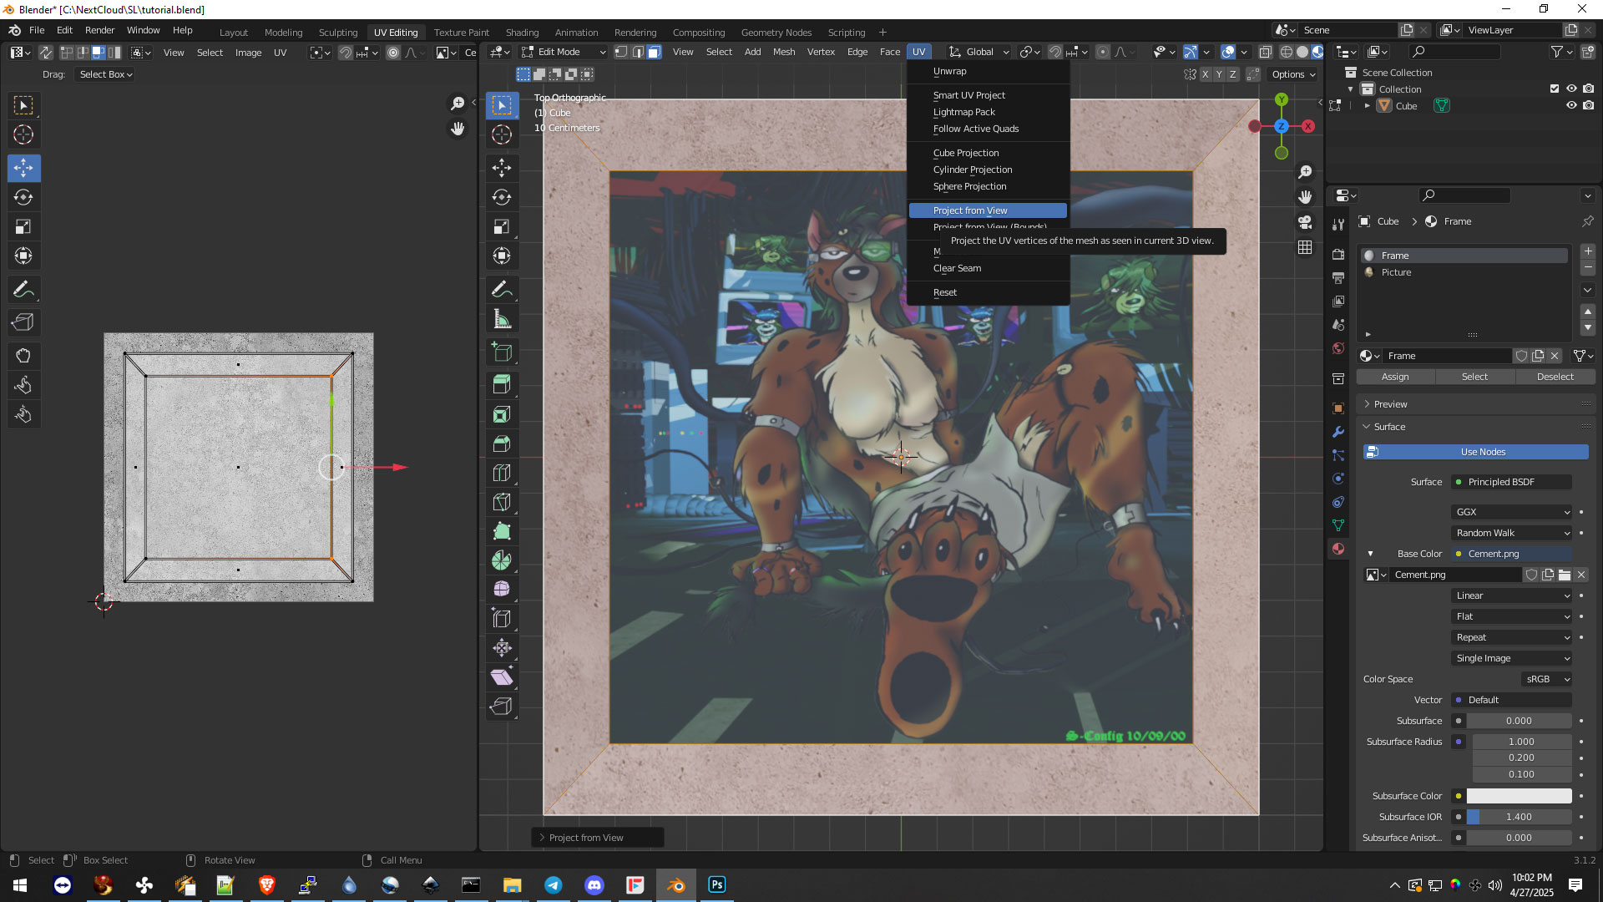
Task: Select the Cursor tool in 3D viewport
Action: [502, 134]
